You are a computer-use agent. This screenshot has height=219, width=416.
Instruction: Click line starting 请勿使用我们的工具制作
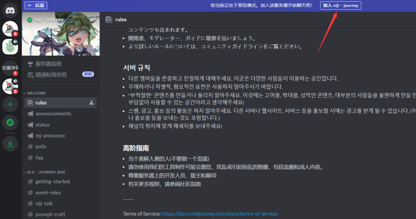coord(226,167)
